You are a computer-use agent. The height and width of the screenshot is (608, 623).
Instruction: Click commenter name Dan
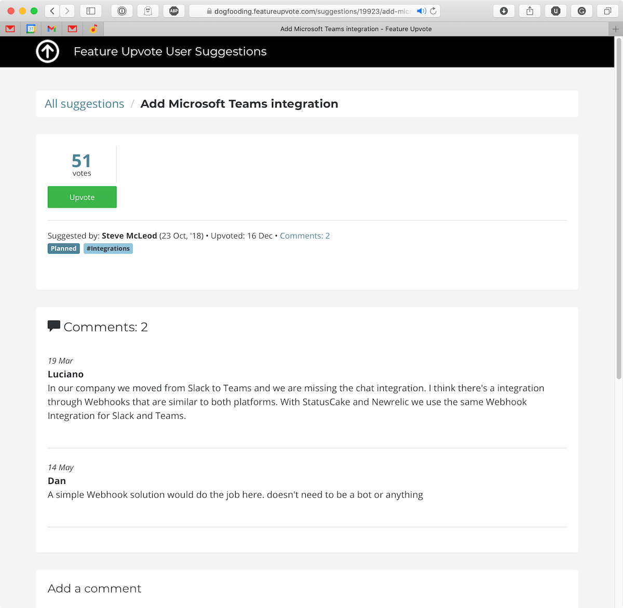coord(57,481)
